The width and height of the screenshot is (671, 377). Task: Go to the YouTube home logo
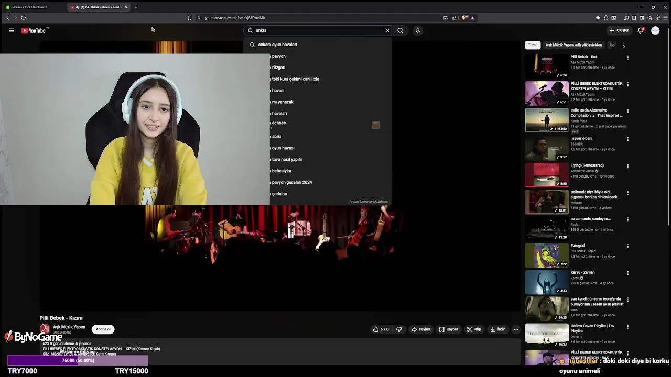tap(34, 30)
